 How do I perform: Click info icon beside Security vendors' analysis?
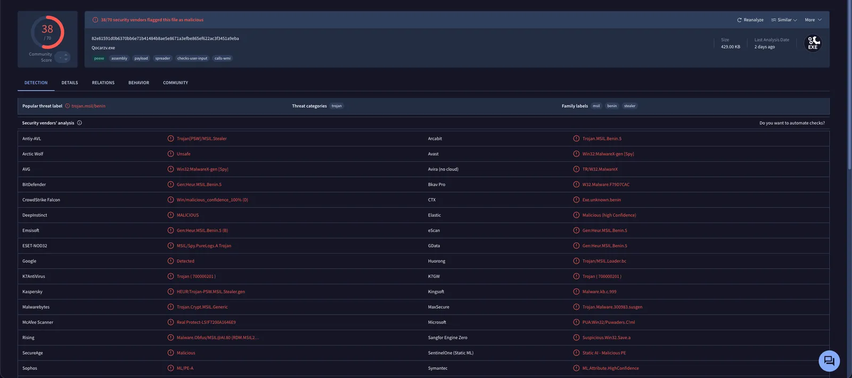pos(79,123)
